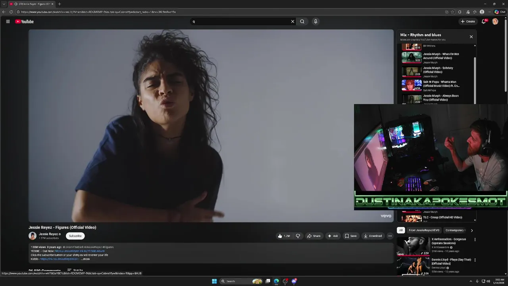The width and height of the screenshot is (508, 286).
Task: Open the browser profile icon
Action: tap(482, 12)
